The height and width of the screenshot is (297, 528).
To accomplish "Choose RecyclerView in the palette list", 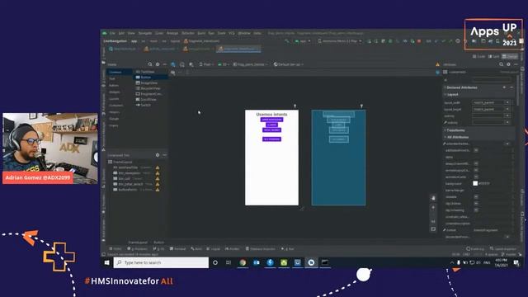I will point(150,88).
